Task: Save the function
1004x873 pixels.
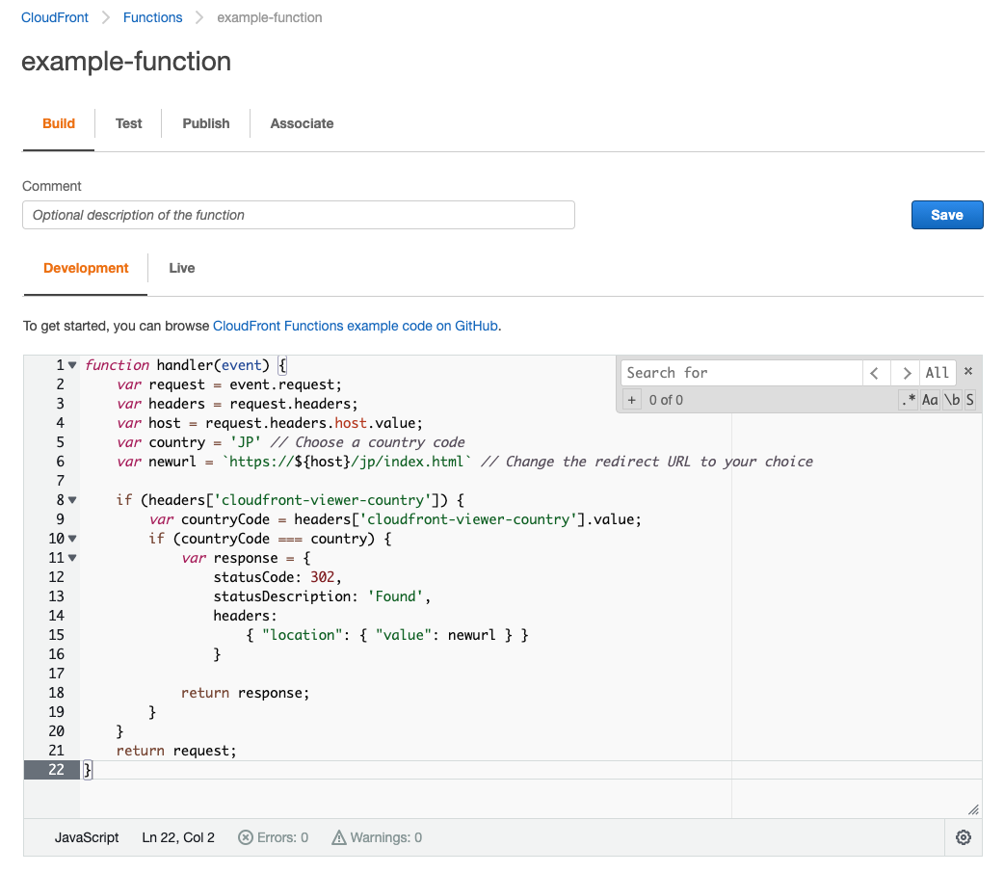Action: 947,215
